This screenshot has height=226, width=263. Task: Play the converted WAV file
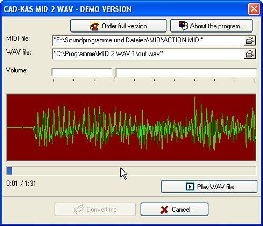tap(209, 187)
